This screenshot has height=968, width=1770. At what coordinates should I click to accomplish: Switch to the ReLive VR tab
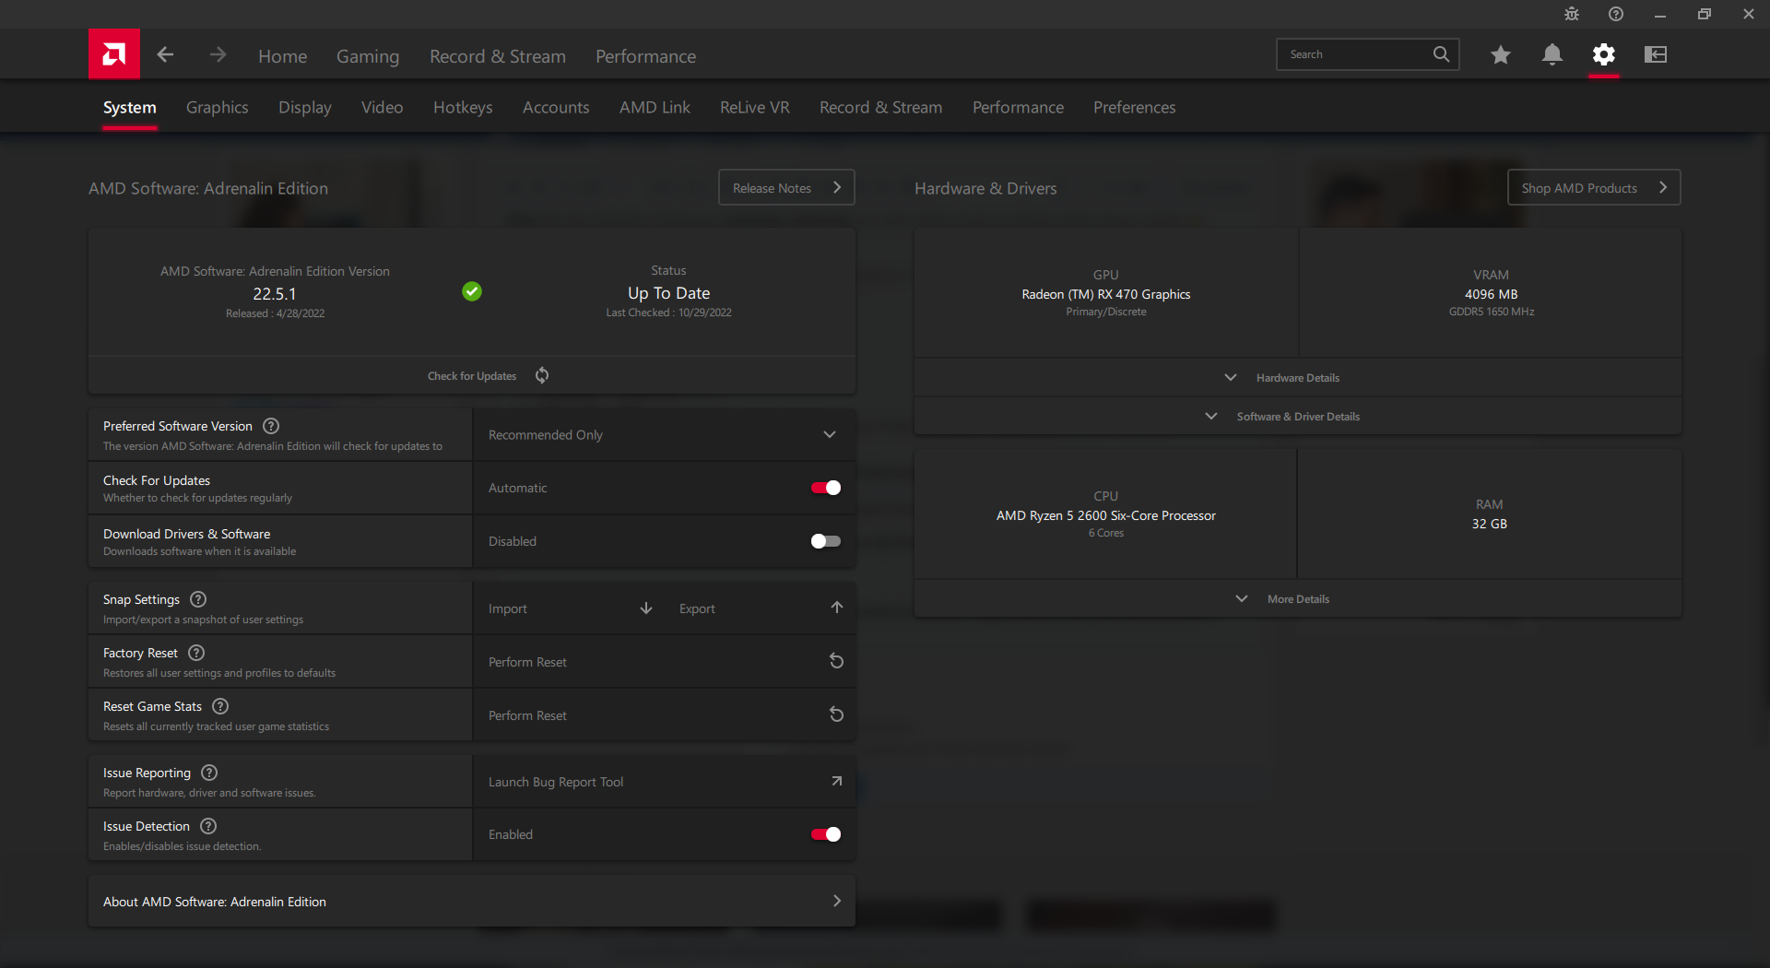755,107
